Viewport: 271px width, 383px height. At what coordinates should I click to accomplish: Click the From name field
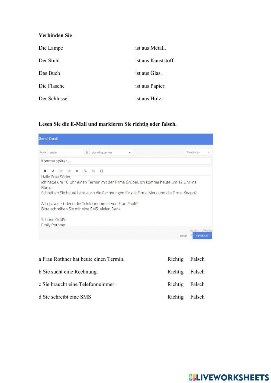coord(66,153)
